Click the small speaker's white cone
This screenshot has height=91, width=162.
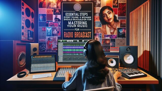(112, 62)
